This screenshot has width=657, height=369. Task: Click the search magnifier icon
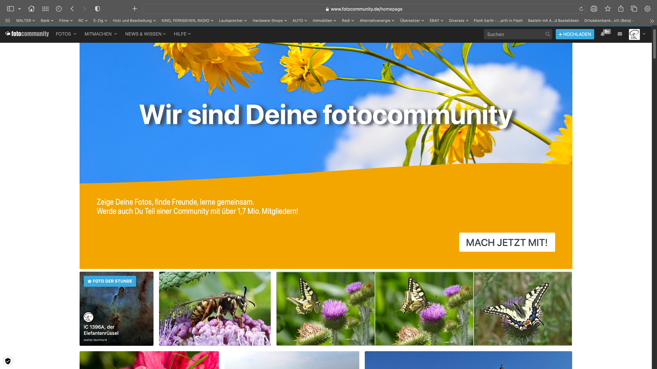(x=547, y=34)
